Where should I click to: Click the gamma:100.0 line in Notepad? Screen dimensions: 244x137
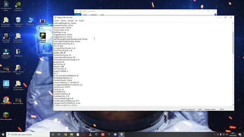[59, 53]
